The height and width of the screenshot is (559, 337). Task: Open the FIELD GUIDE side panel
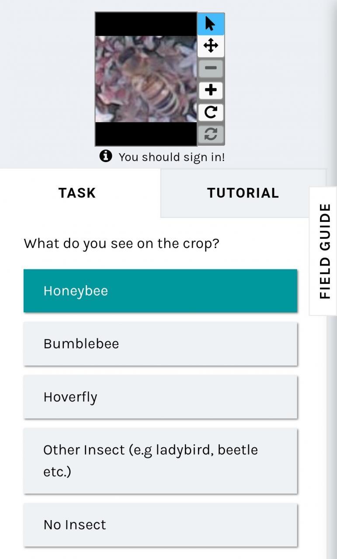(x=323, y=251)
